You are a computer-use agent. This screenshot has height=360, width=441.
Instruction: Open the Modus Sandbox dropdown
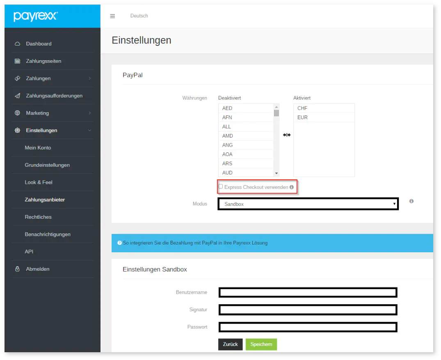coord(308,204)
